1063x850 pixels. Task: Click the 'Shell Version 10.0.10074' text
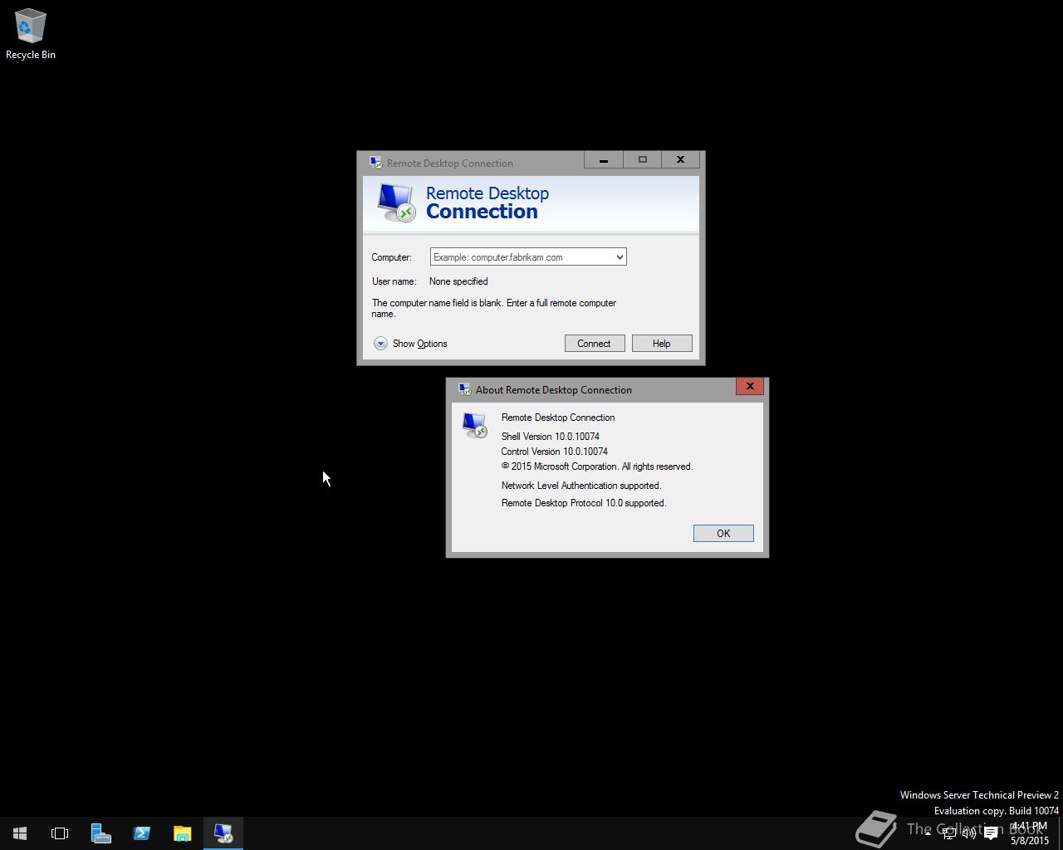click(551, 437)
